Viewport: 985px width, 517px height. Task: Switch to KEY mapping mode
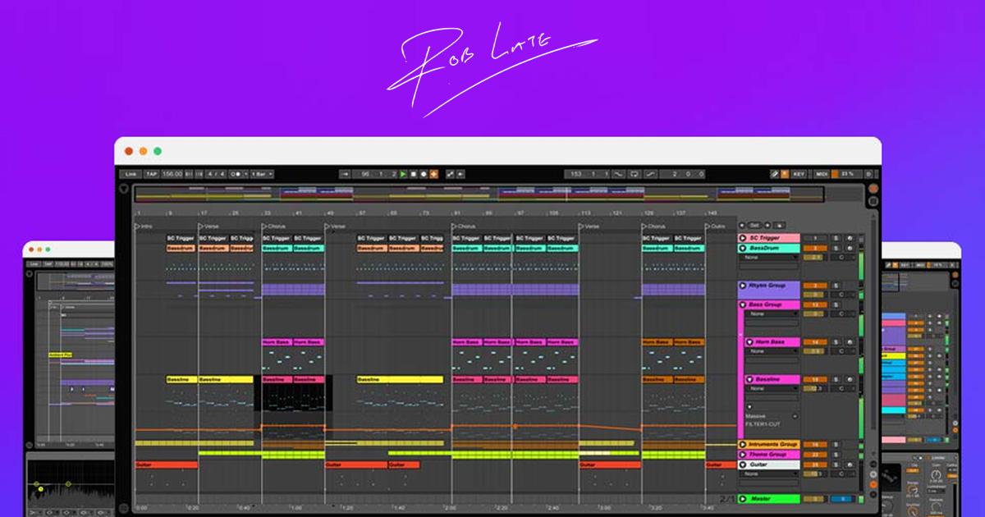coord(798,173)
